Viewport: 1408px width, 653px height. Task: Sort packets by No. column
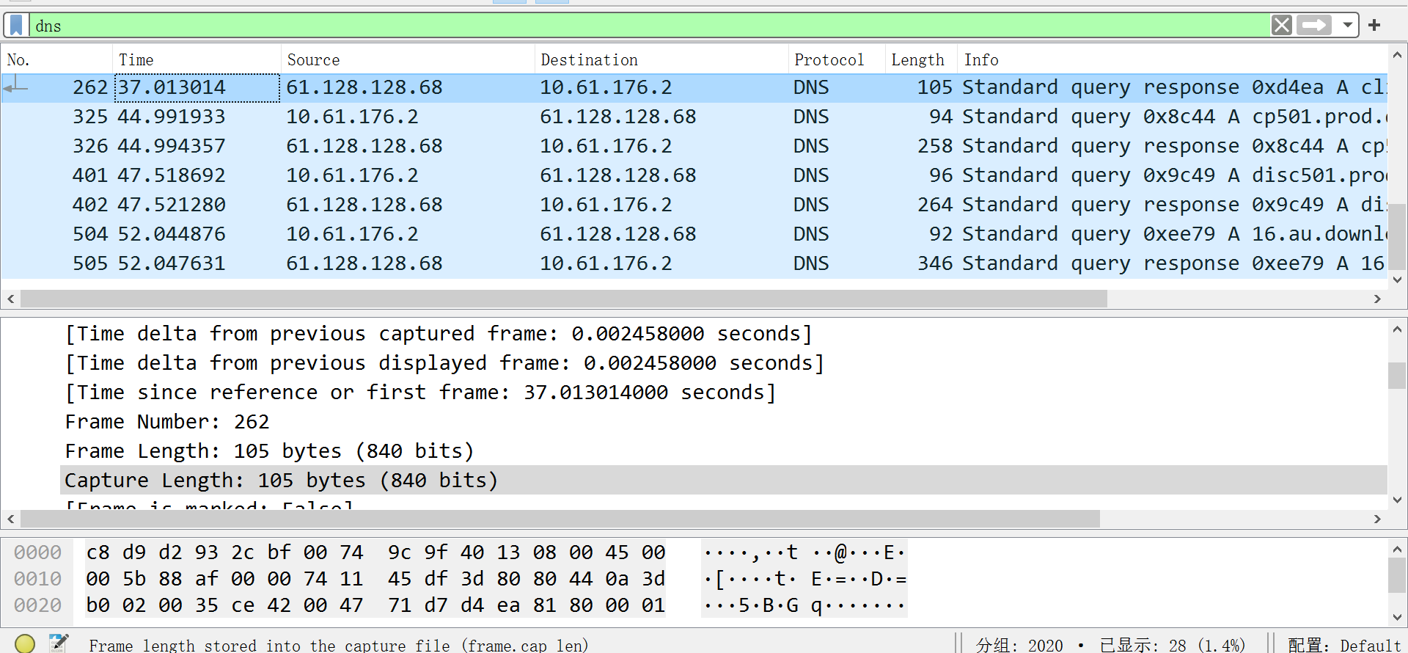pos(57,59)
